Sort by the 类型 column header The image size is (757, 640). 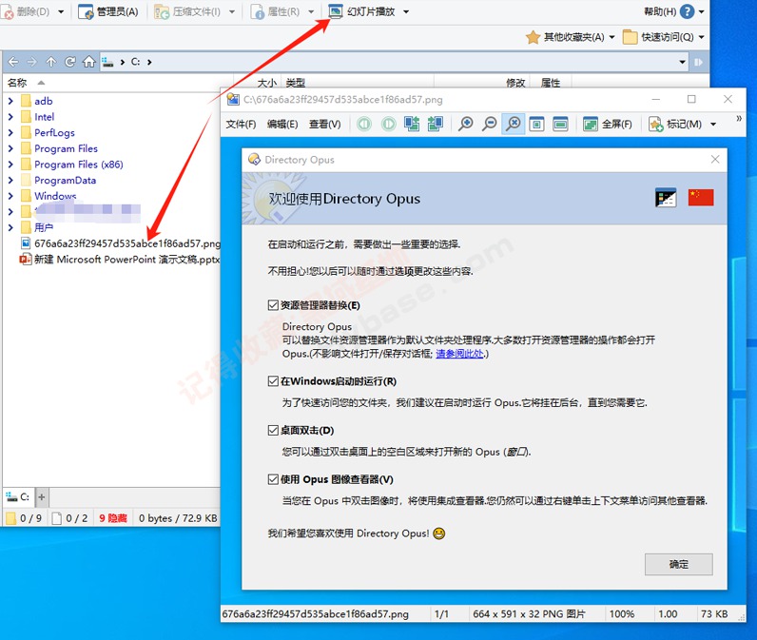click(296, 83)
